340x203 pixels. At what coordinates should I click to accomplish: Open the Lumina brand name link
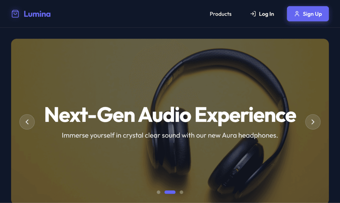point(37,14)
